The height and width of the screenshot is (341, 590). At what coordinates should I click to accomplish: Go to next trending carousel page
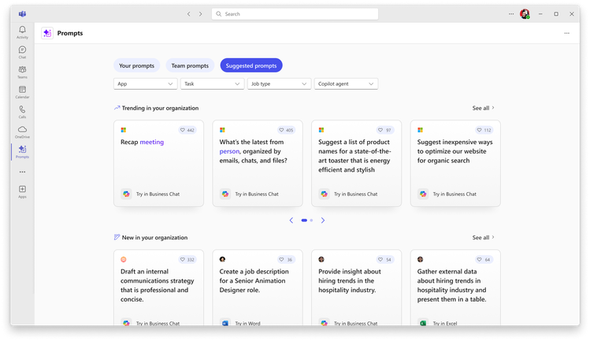pos(323,221)
